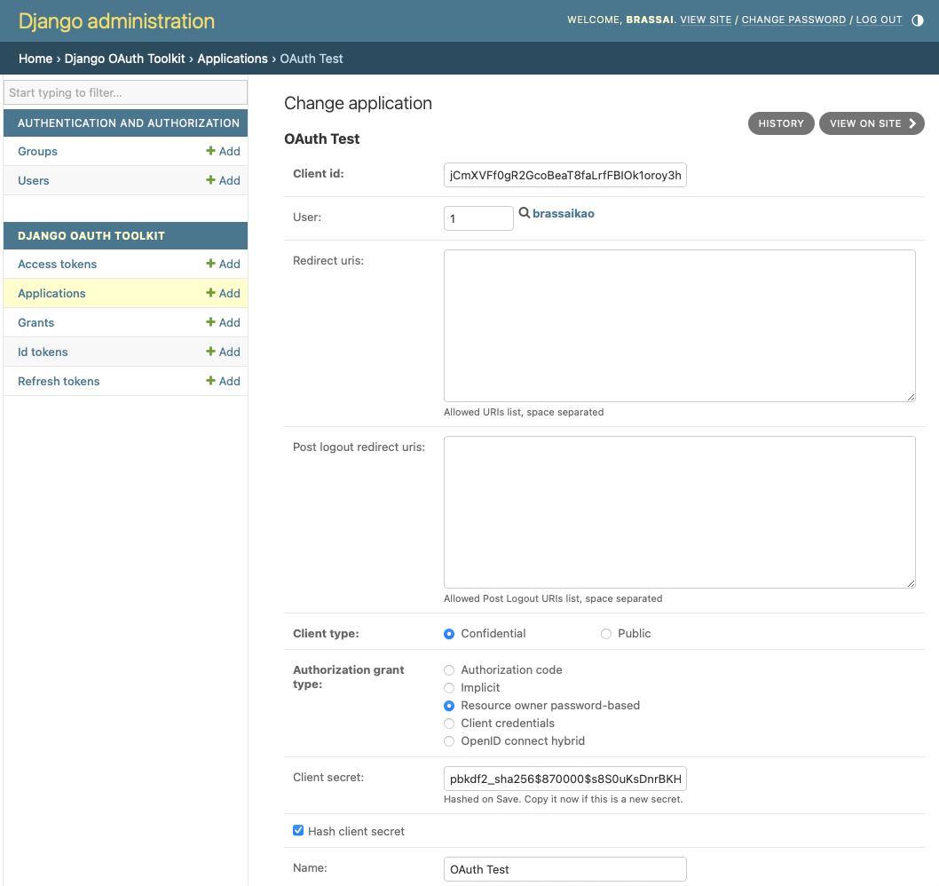Click into the Name field
This screenshot has width=939, height=886.
[564, 868]
